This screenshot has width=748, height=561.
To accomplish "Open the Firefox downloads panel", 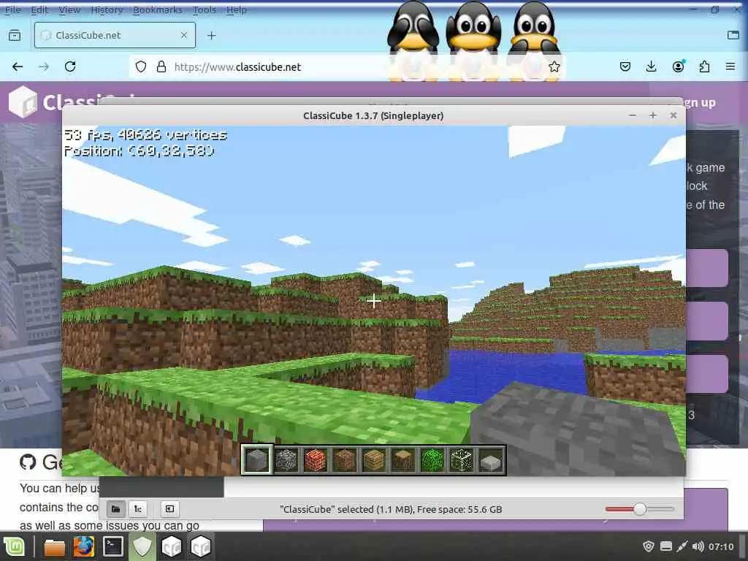I will click(651, 66).
